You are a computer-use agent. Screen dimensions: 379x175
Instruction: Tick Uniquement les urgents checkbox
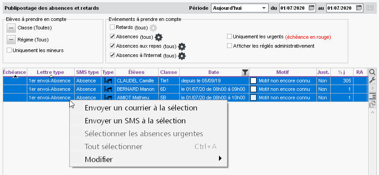tap(229, 37)
